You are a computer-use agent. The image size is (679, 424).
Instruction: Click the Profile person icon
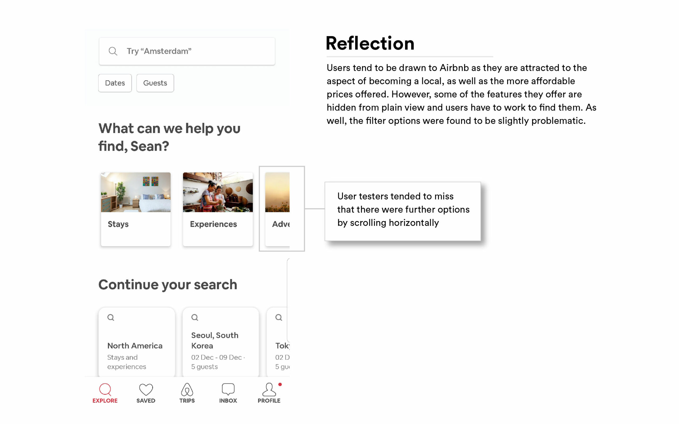269,391
